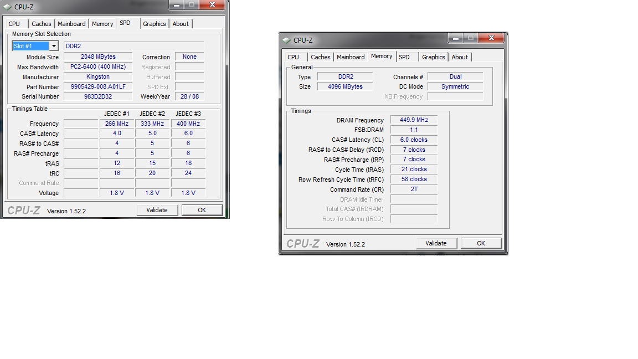638x359 pixels.
Task: Click Validate button in right Memory window
Action: 436,243
